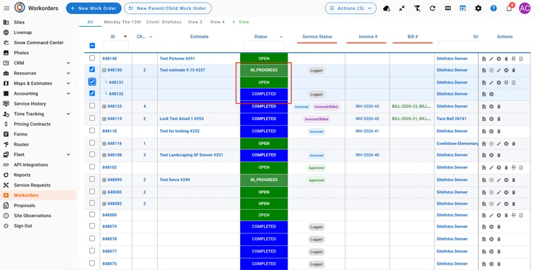535x270 pixels.
Task: Open Snow Command Center in the sidebar
Action: pyautogui.click(x=39, y=43)
